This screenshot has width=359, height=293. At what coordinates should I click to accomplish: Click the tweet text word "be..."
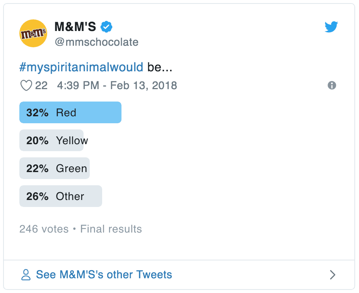point(160,67)
